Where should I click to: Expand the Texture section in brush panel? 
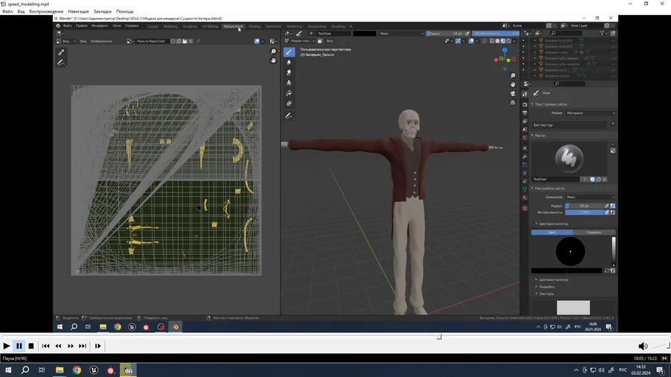coord(546,294)
